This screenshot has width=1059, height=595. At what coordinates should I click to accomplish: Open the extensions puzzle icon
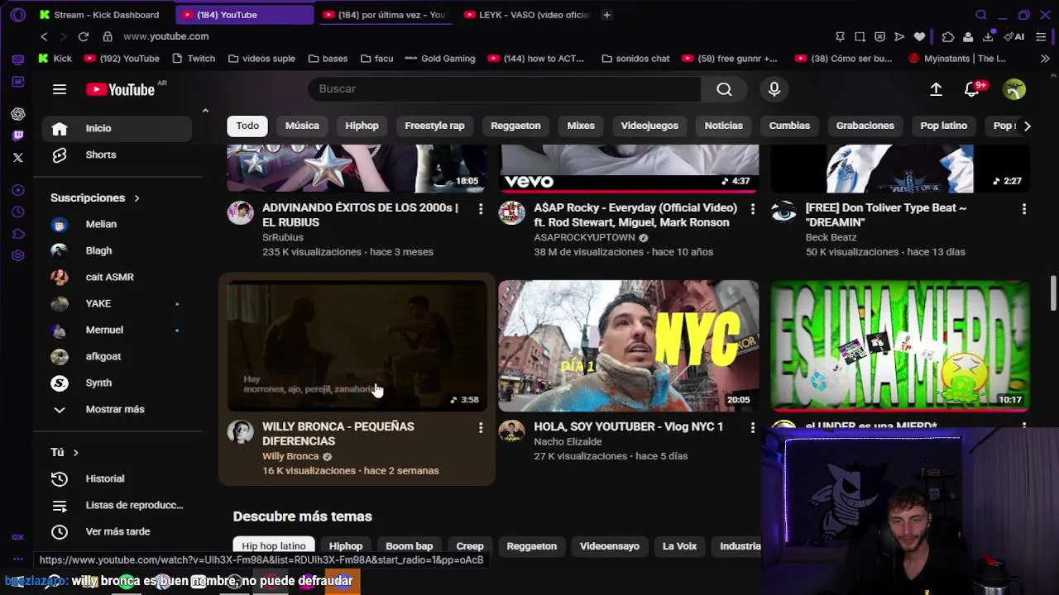[948, 36]
